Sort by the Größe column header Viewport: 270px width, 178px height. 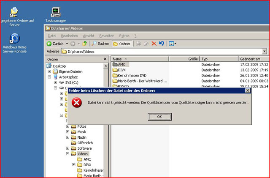click(184, 59)
